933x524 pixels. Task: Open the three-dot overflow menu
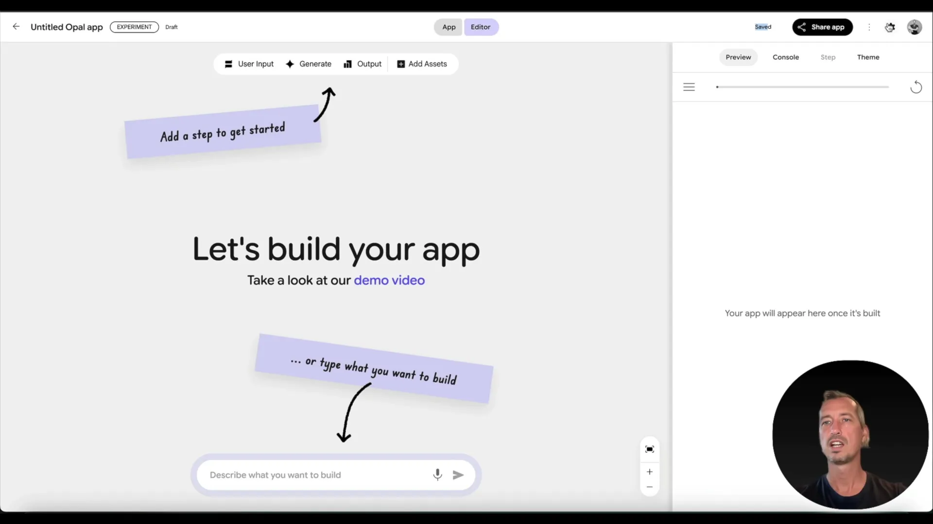869,27
